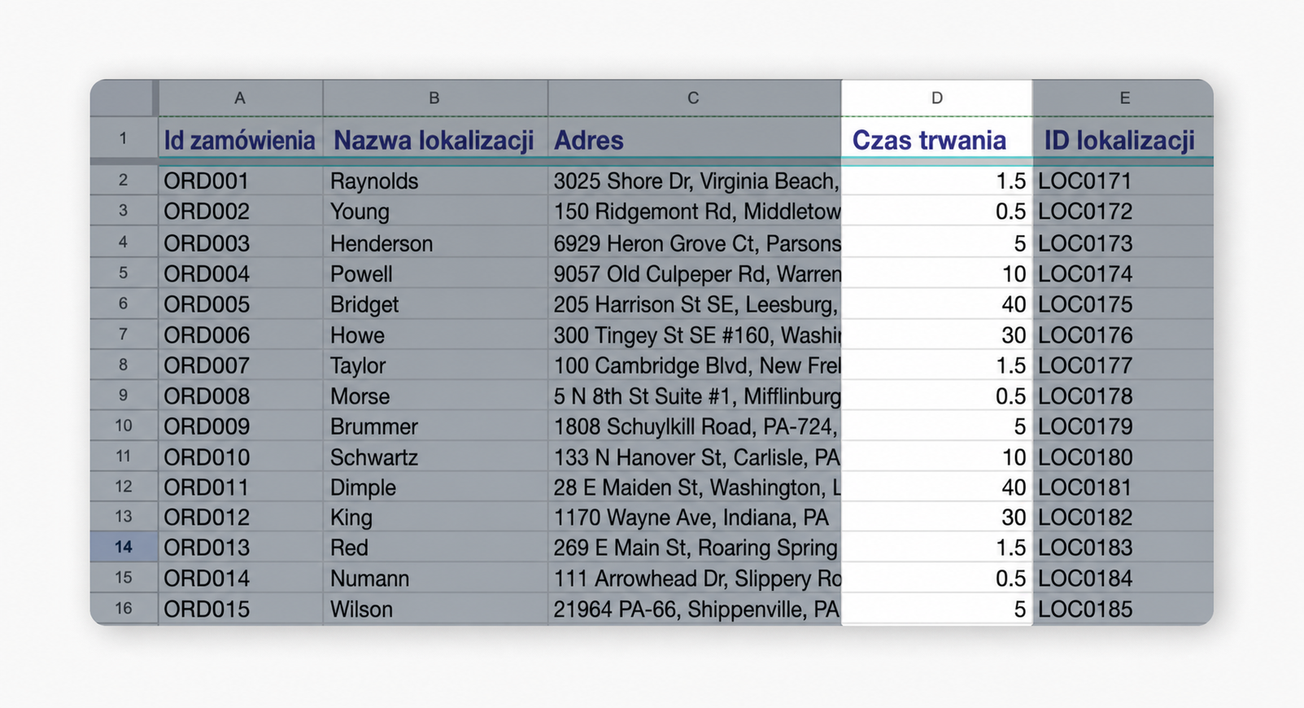Screen dimensions: 1304x708
Task: Select row 1 header number
Action: tap(124, 139)
